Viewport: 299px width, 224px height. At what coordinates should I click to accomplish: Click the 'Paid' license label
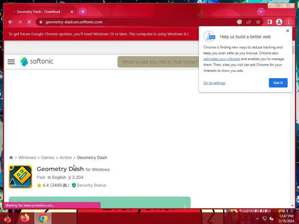coord(41,177)
